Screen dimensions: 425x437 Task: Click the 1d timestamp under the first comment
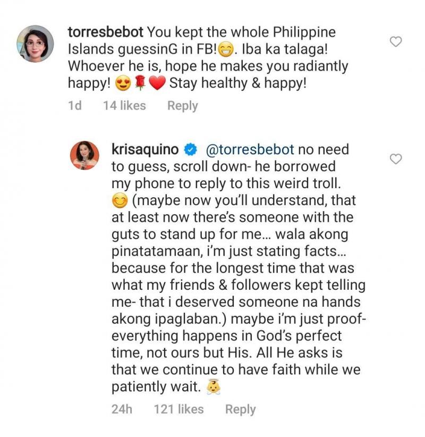75,106
